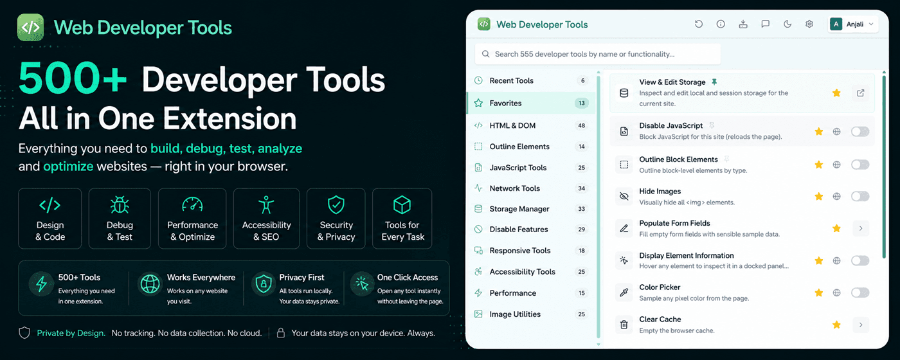Open Network Tools category
Screen dimensions: 900x360
point(531,188)
